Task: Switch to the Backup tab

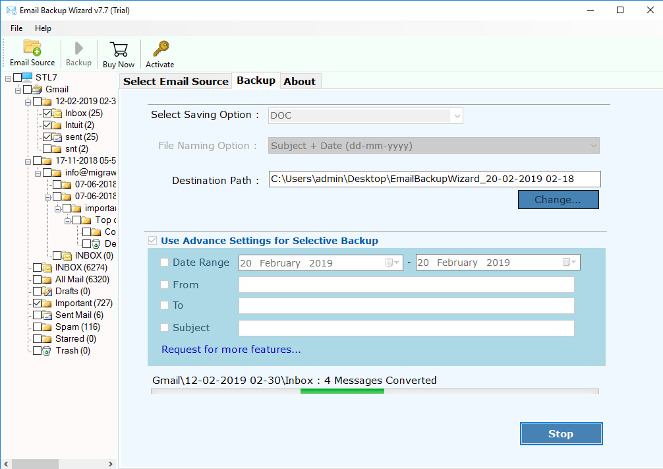Action: (256, 80)
